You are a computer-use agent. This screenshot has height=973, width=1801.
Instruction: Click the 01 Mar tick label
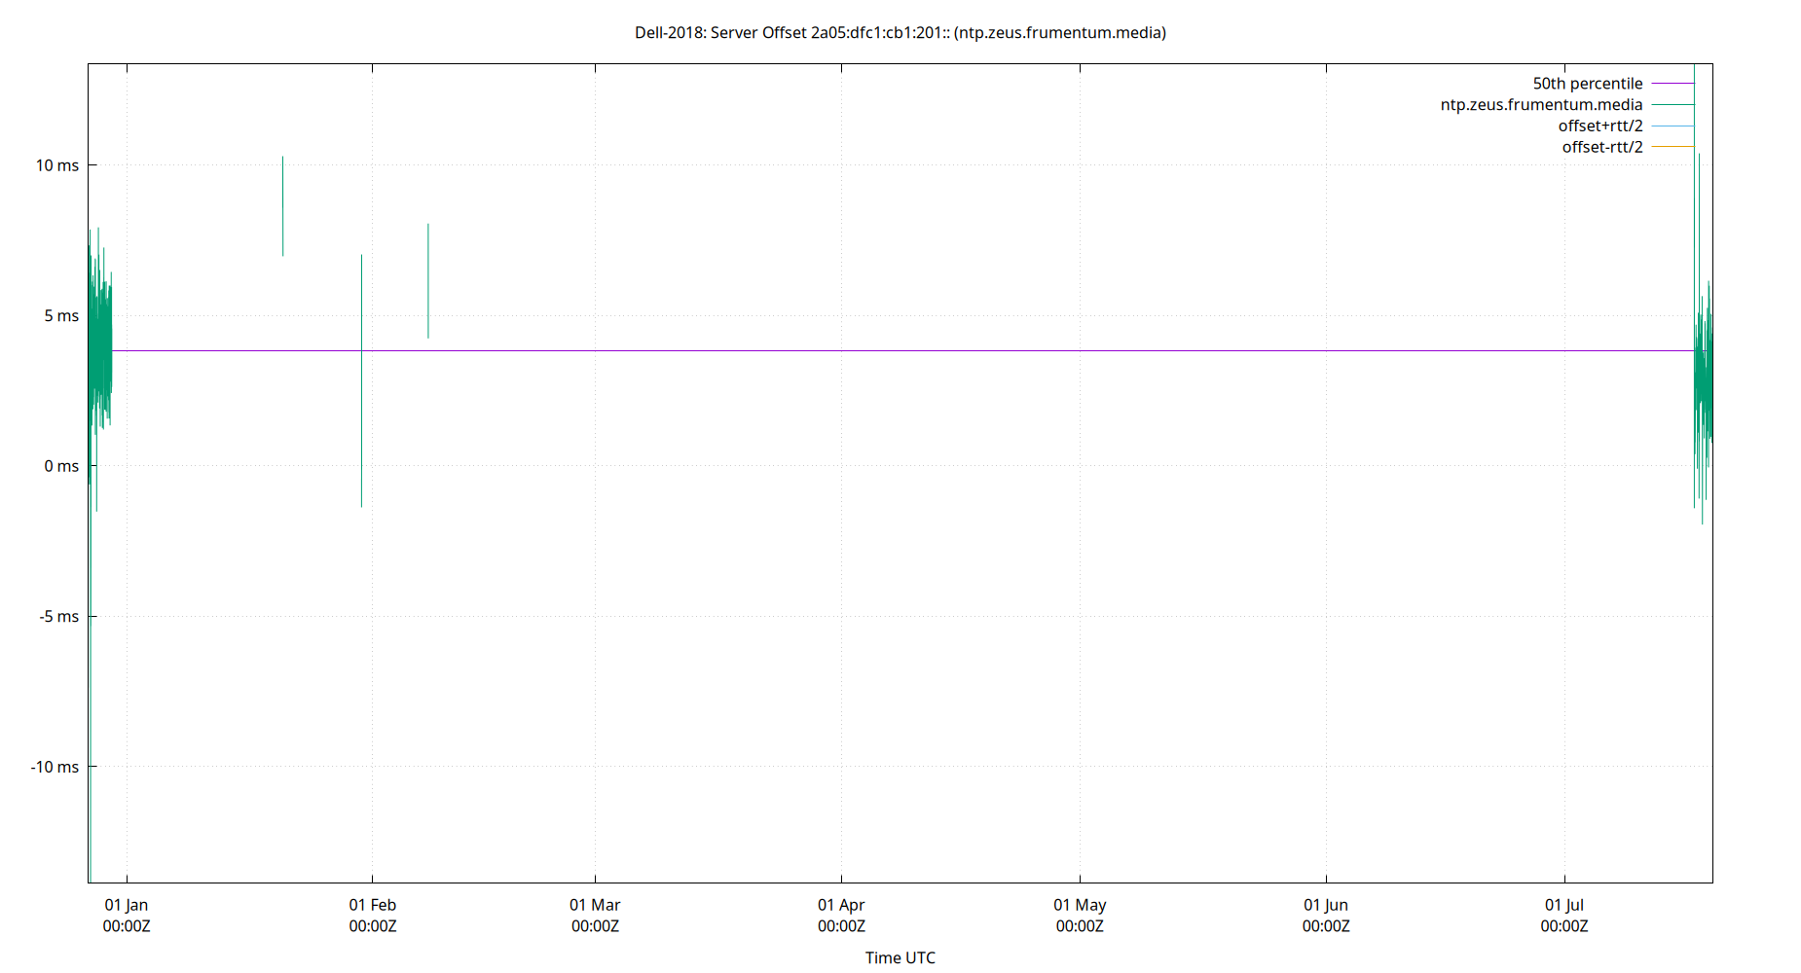597,904
